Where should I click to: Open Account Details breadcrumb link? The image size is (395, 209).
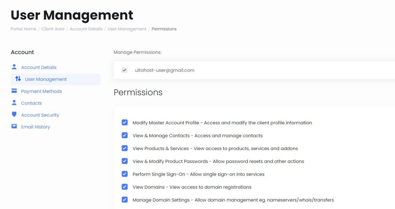86,29
